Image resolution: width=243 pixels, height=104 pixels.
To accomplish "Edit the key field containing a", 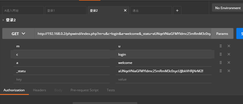I will coord(62,63).
